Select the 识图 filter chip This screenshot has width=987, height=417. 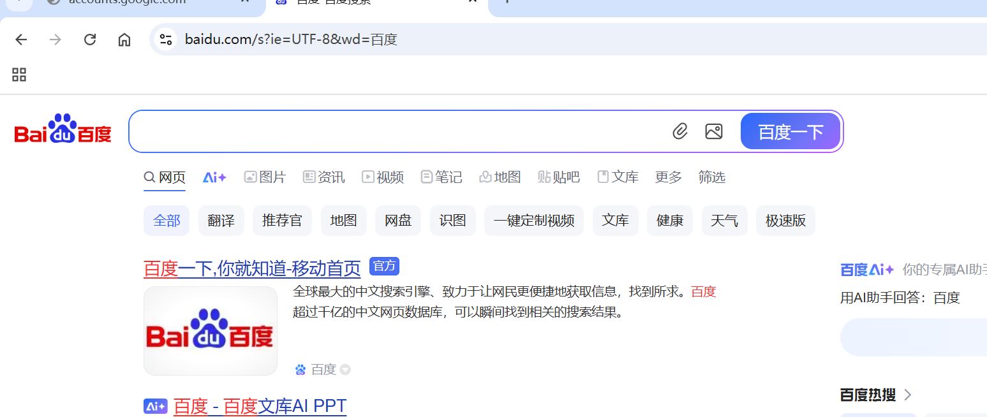coord(453,221)
